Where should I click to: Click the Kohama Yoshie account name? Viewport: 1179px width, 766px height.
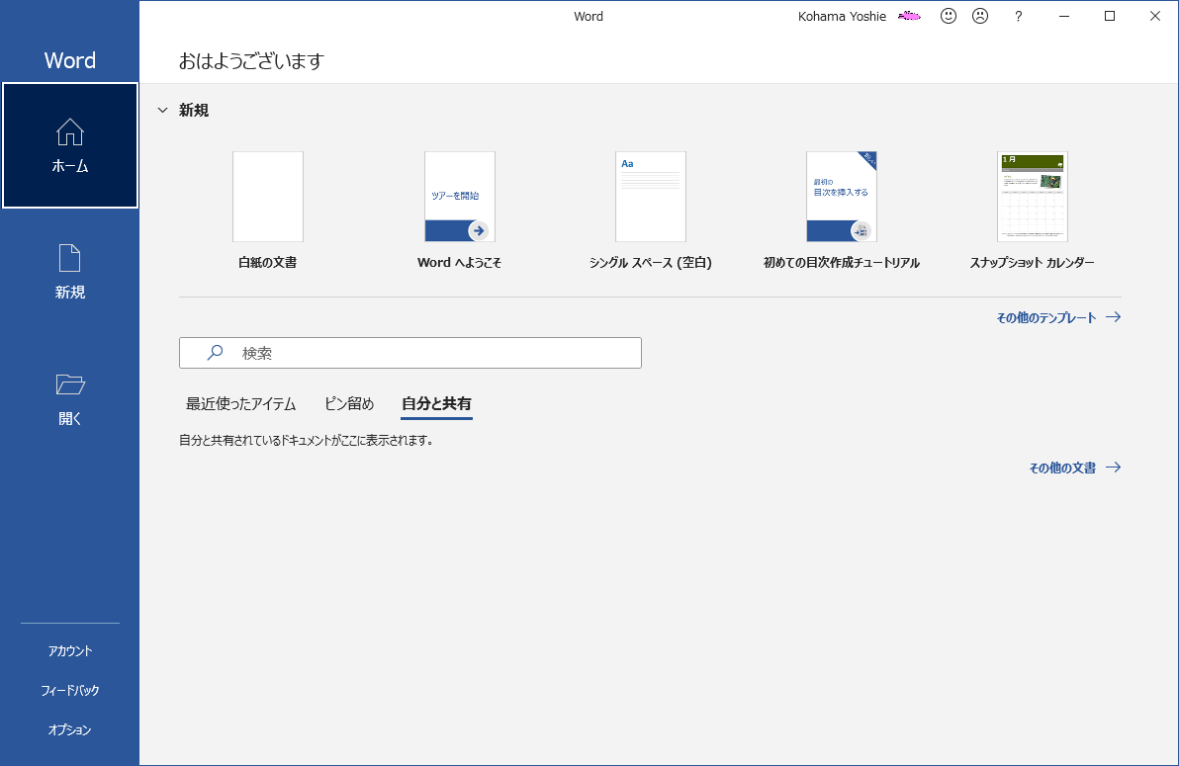842,17
